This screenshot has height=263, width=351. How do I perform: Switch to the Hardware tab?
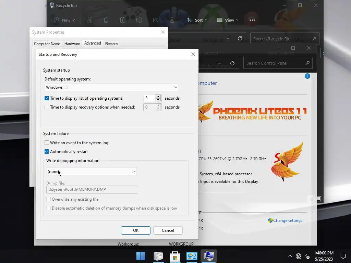(72, 44)
